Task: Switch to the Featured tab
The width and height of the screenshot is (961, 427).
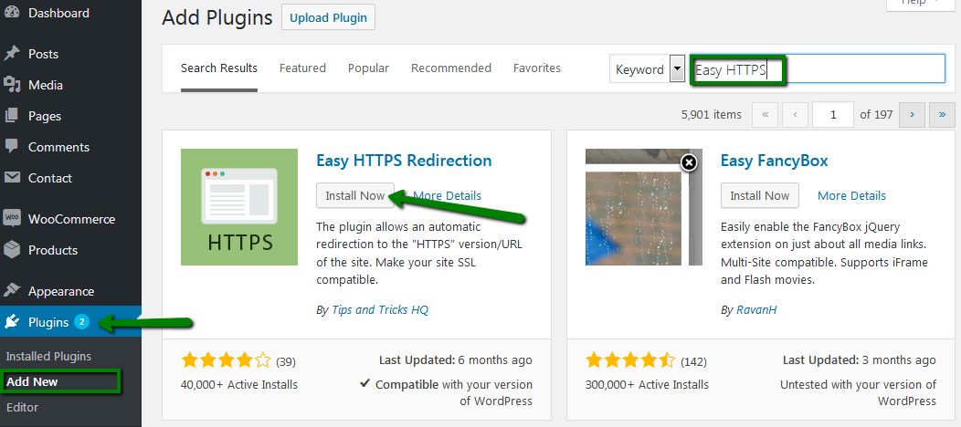Action: (x=302, y=68)
